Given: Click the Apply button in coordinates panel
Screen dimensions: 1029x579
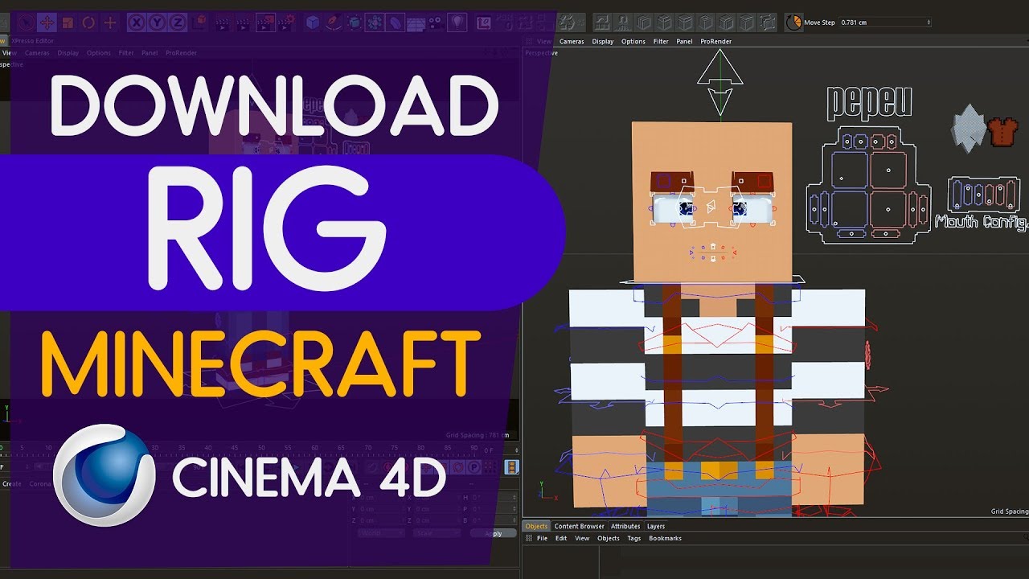Looking at the screenshot, I should [x=493, y=533].
